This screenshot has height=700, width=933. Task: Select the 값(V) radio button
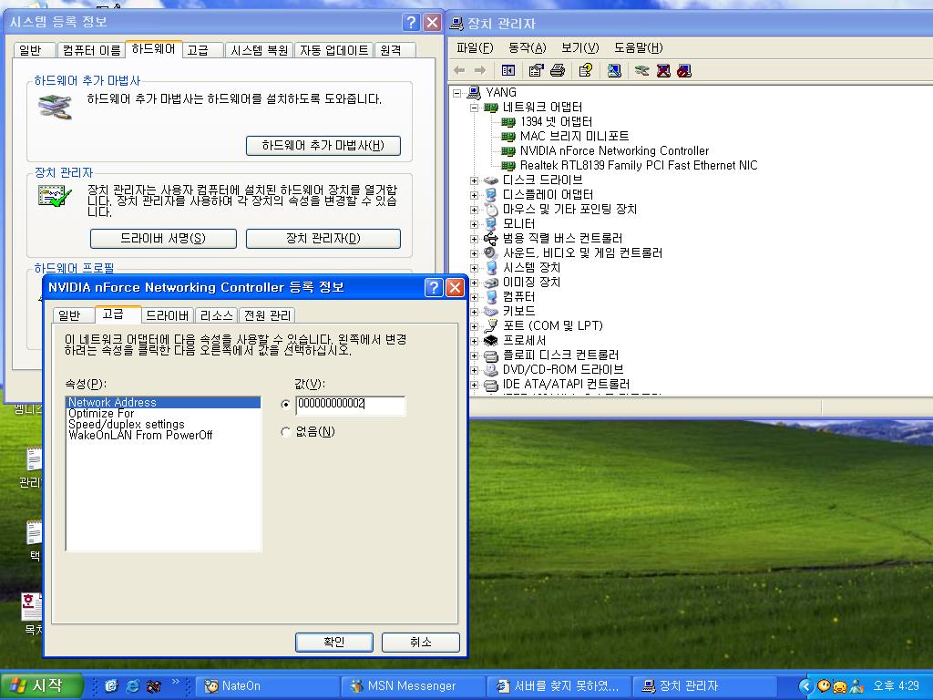(286, 404)
